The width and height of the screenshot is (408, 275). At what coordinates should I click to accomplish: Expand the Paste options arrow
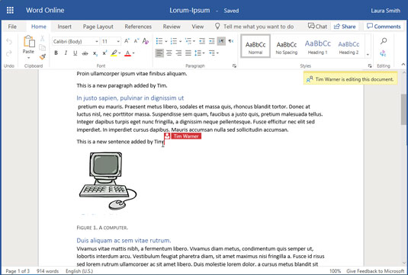click(x=29, y=58)
